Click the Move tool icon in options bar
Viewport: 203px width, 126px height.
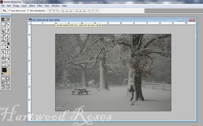(5, 10)
